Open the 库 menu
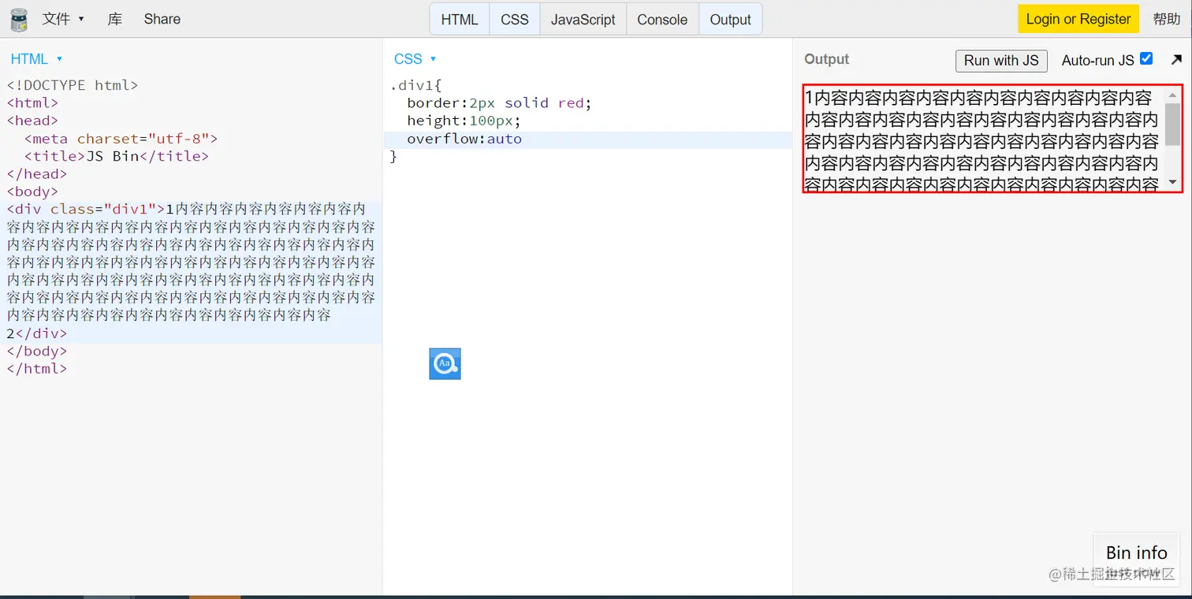Image resolution: width=1192 pixels, height=599 pixels. (115, 19)
